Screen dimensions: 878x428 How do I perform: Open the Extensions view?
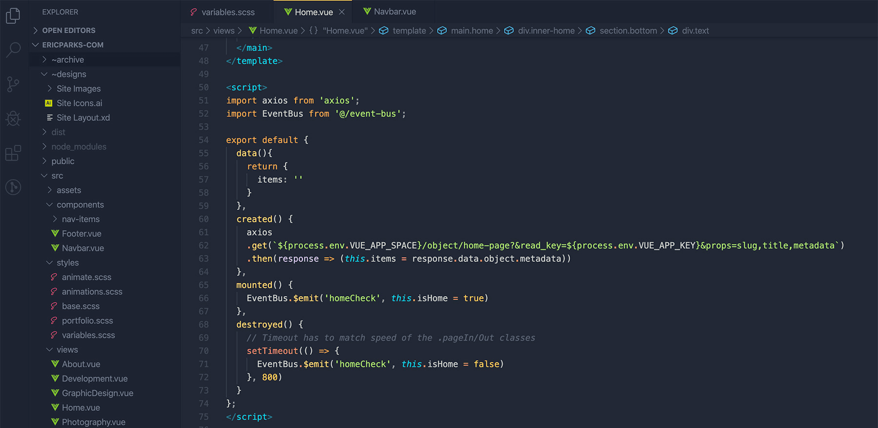coord(13,153)
